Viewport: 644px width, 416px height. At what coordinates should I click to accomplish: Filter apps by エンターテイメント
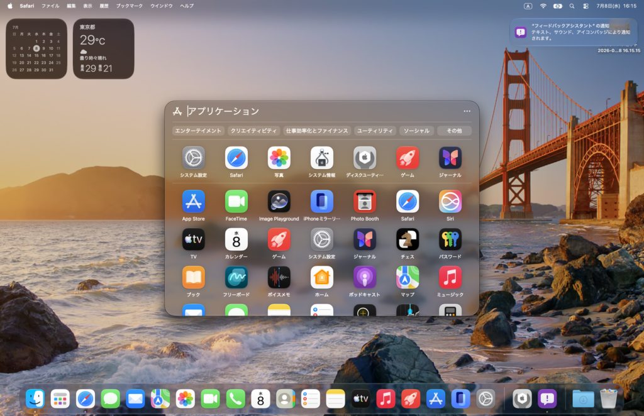click(x=198, y=131)
